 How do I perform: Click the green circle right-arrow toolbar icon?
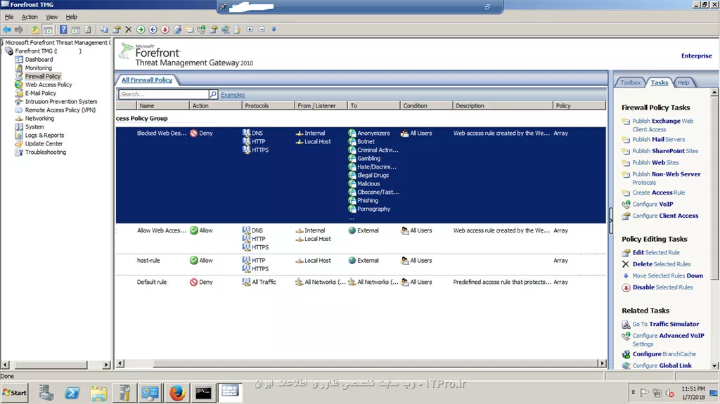click(x=141, y=30)
